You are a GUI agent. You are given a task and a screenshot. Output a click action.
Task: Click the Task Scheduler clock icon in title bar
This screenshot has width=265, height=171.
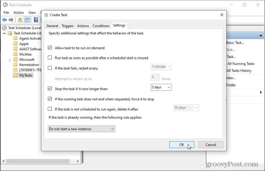pyautogui.click(x=5, y=5)
